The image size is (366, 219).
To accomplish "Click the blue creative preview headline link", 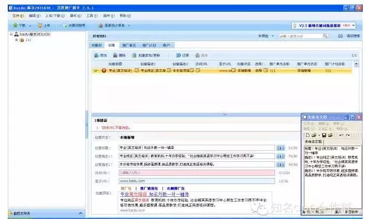I will click(x=154, y=194).
